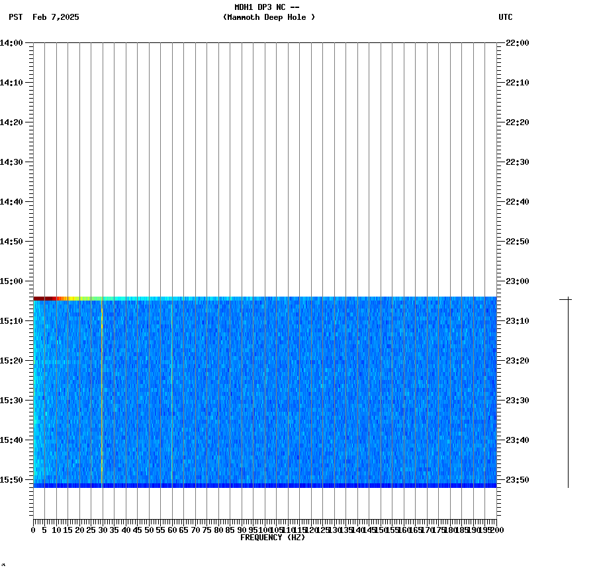Click the PST Feb 7,2025 date label
Viewport: 597px width, 572px height.
(x=44, y=18)
